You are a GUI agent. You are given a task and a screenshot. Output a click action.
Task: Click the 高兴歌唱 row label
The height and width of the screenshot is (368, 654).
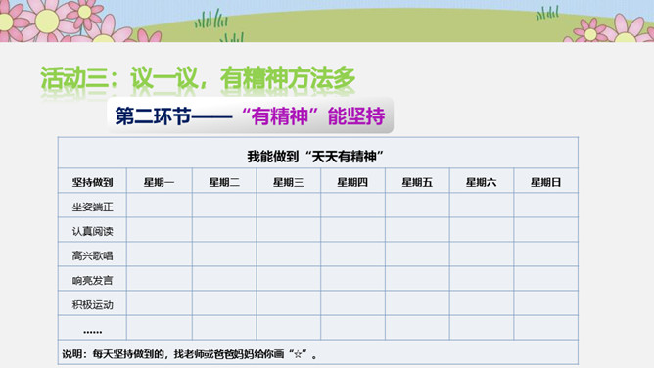point(92,255)
